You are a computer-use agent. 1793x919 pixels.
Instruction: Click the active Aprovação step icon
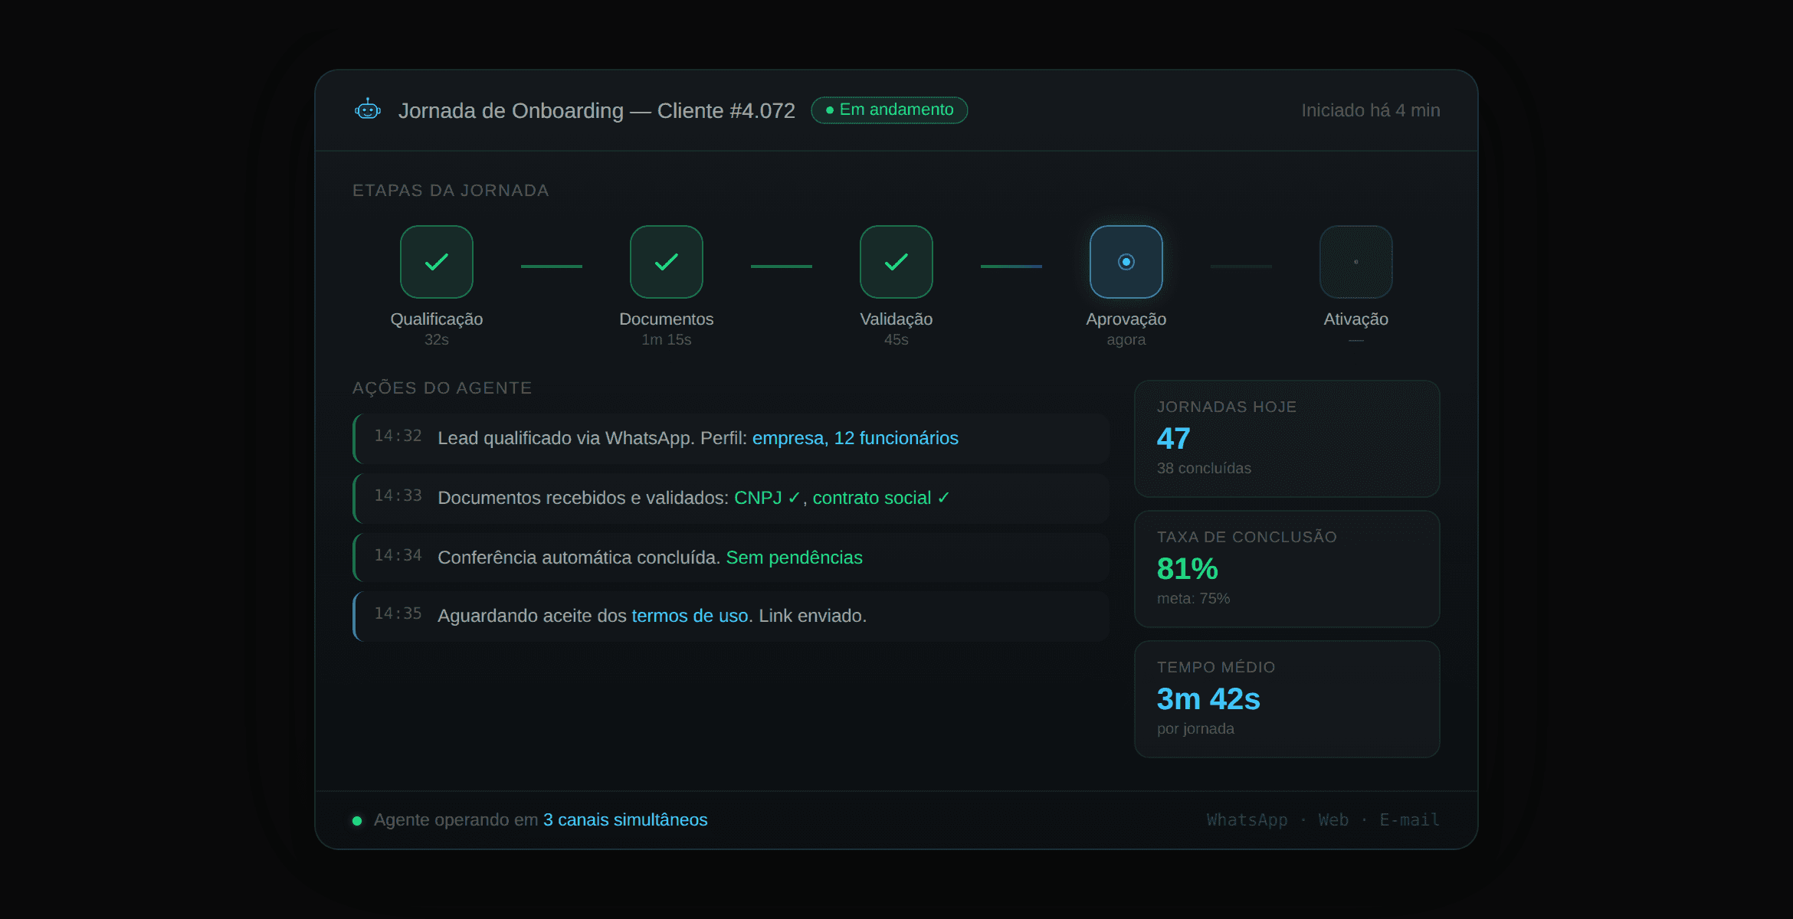pyautogui.click(x=1126, y=262)
